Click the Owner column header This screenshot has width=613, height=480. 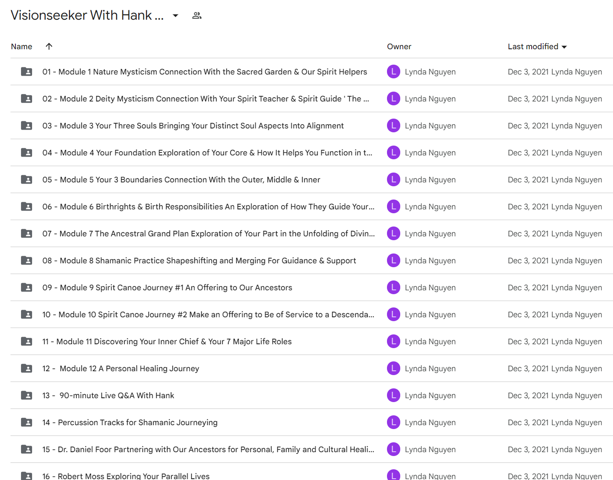pyautogui.click(x=399, y=46)
